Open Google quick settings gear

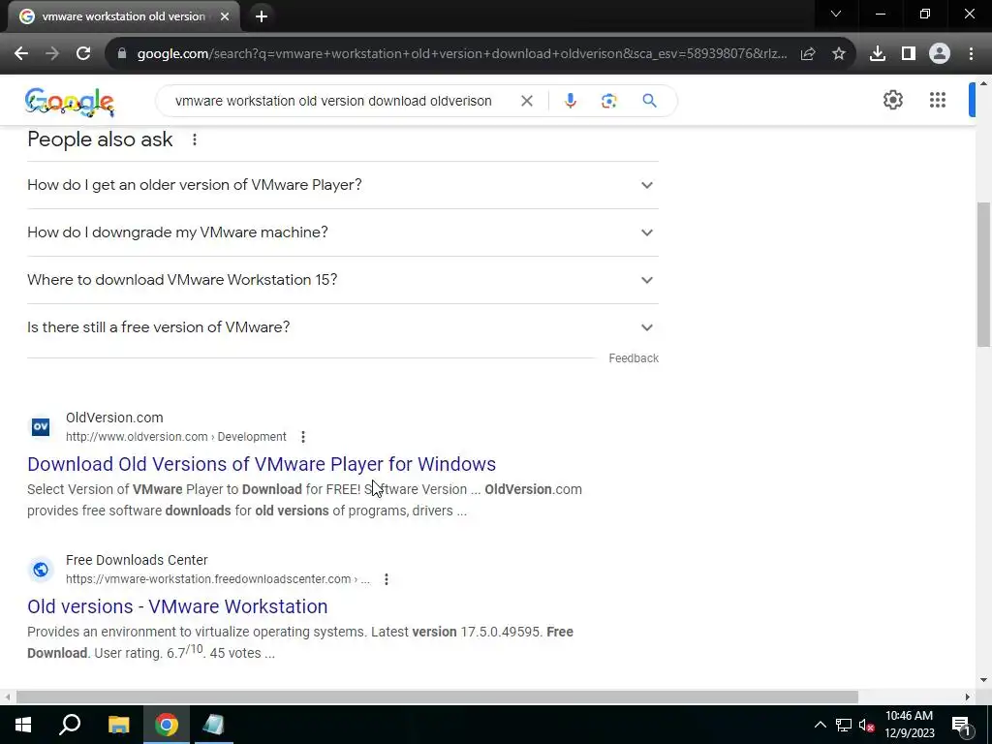point(892,100)
